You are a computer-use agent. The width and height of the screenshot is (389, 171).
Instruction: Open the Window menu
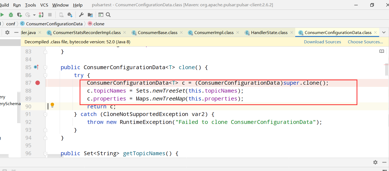61,5
